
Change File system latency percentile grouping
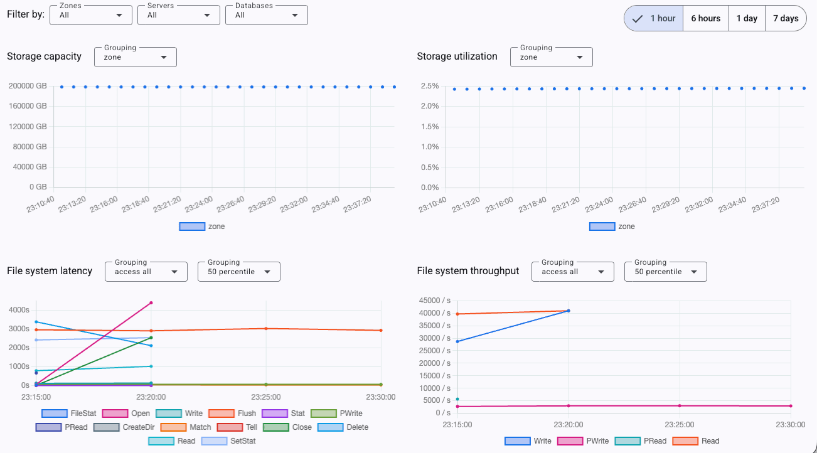point(239,272)
